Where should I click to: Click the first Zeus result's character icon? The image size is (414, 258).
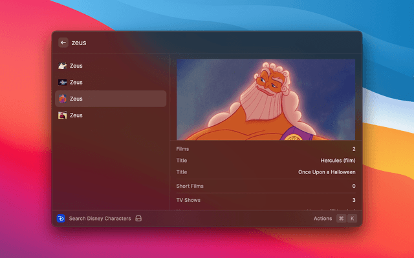(x=63, y=66)
